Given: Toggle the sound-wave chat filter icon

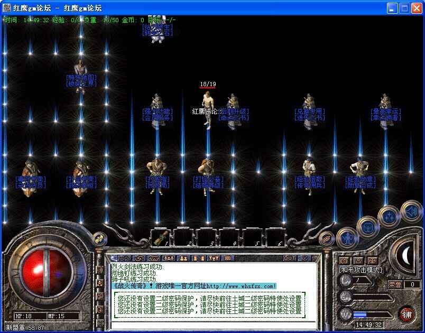Looking at the screenshot, I should click(100, 270).
